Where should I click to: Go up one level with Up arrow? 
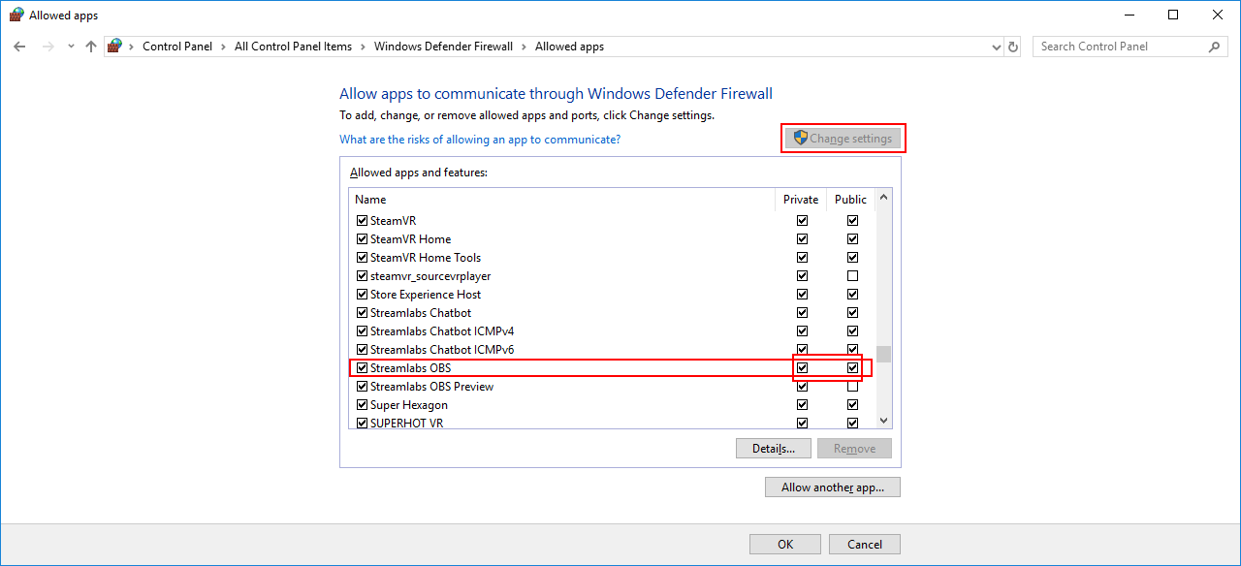click(x=91, y=47)
